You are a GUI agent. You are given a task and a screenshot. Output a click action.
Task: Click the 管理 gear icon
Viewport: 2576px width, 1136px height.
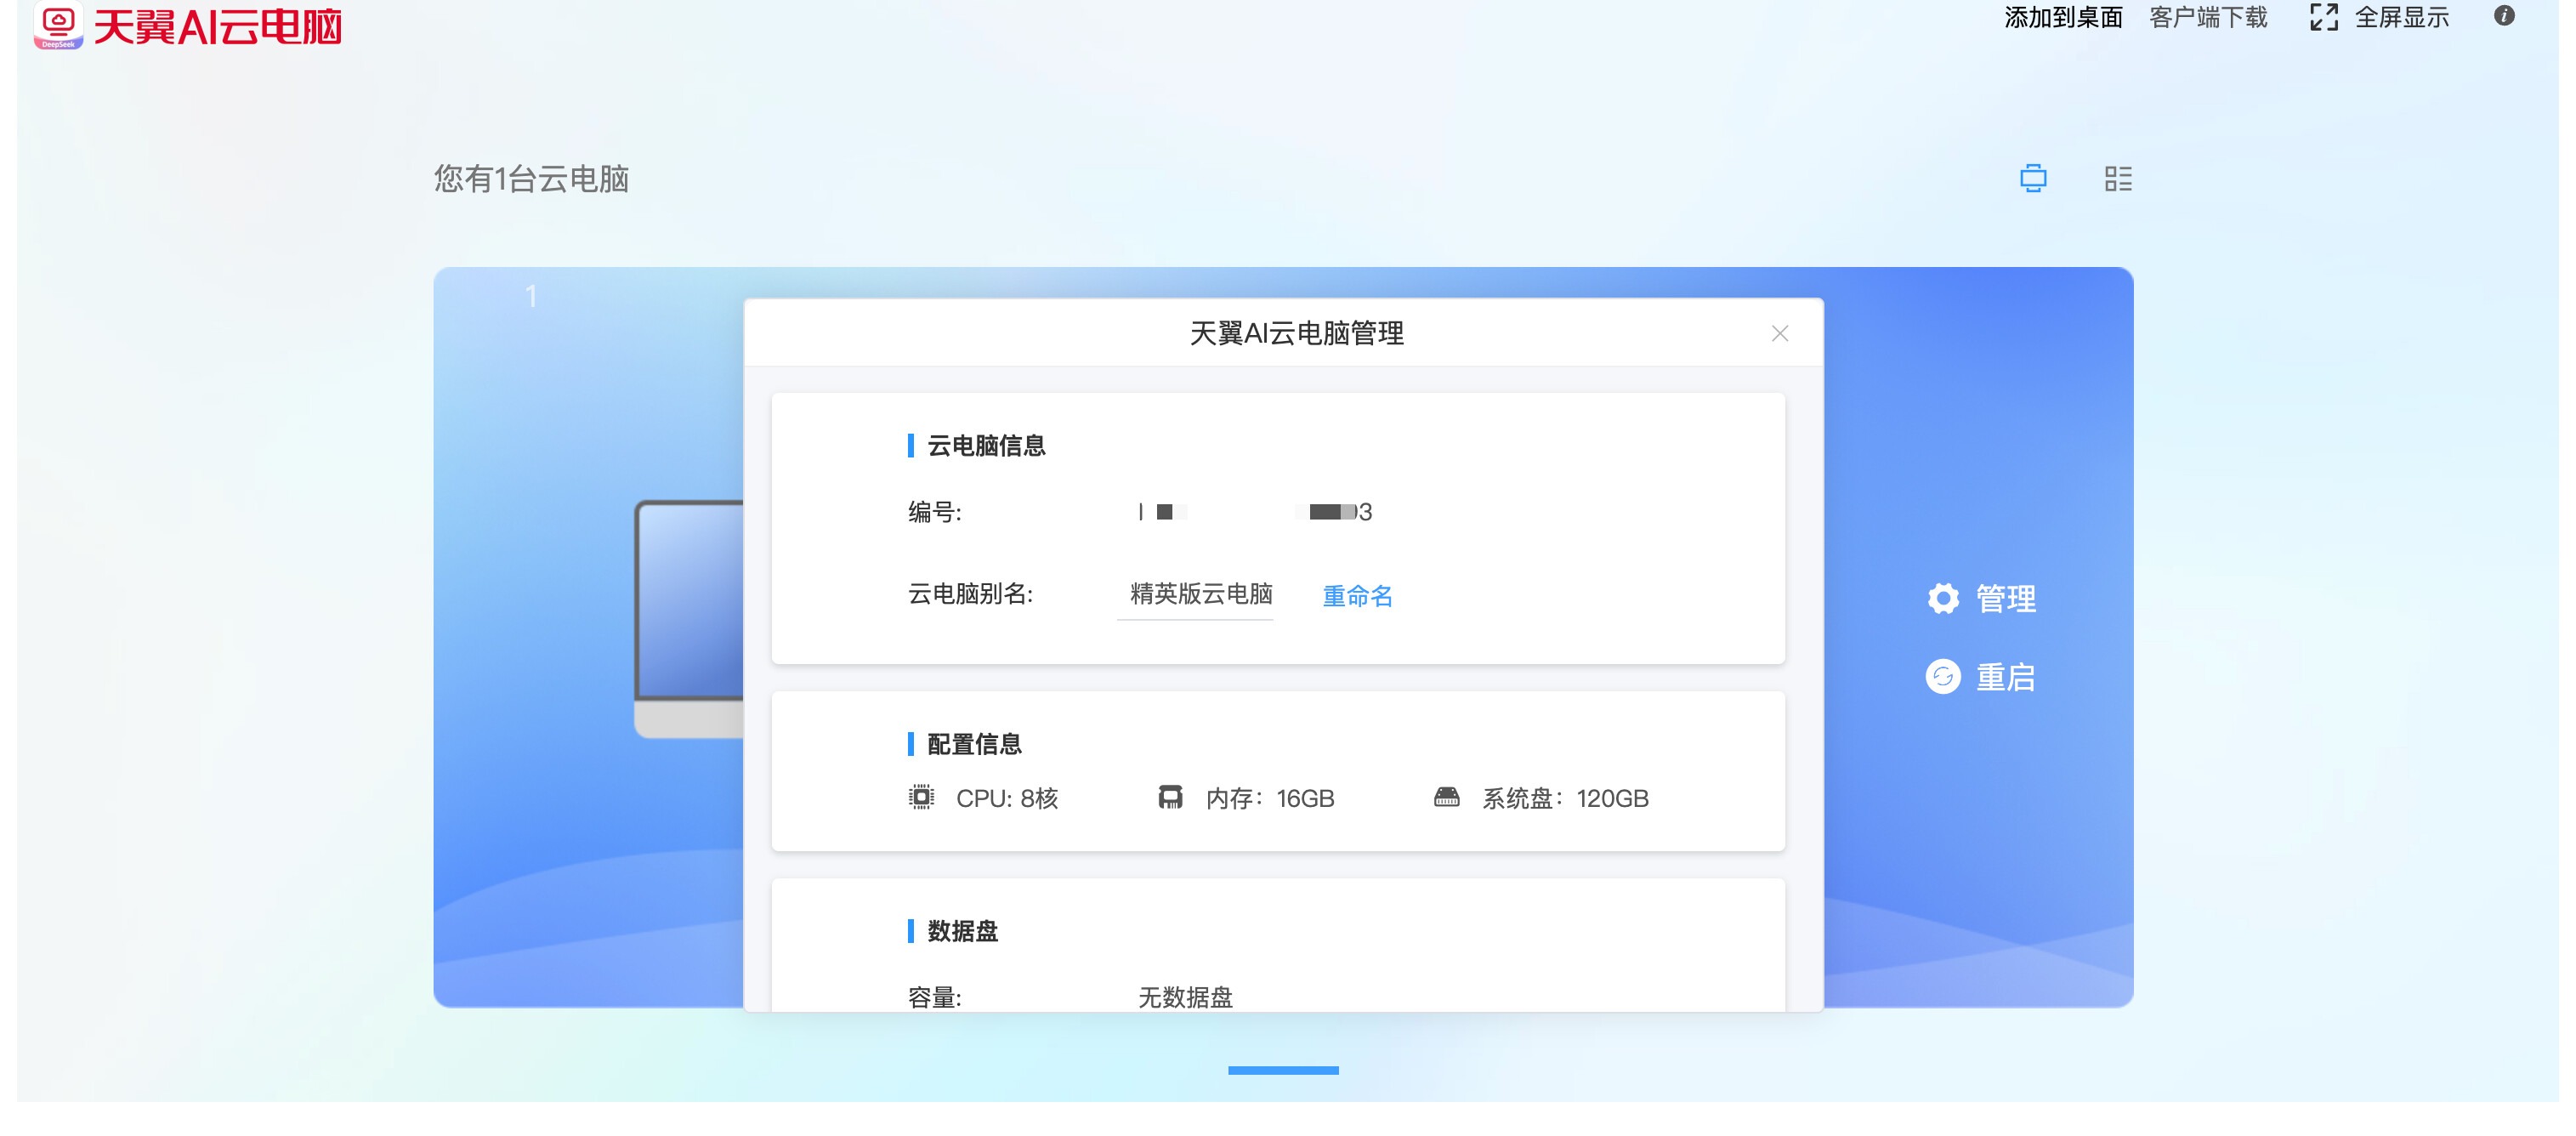coord(1943,598)
